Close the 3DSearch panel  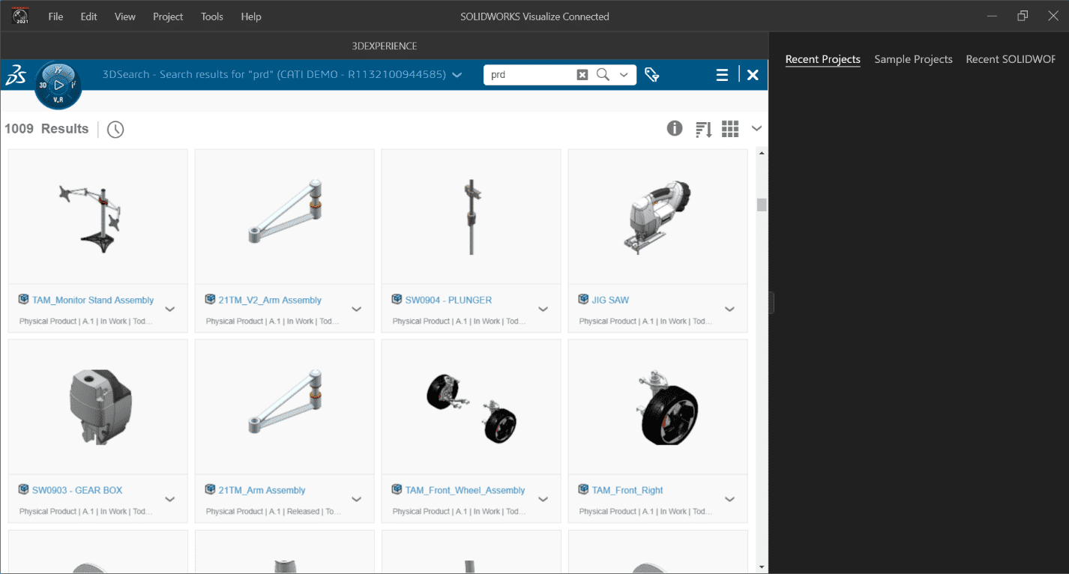coord(753,75)
